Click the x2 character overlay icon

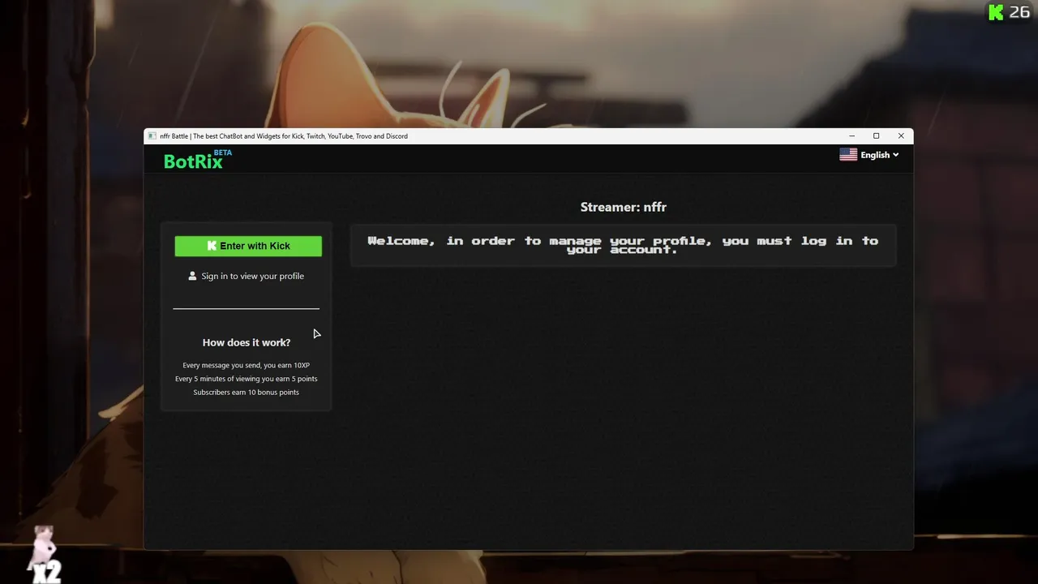pos(44,555)
